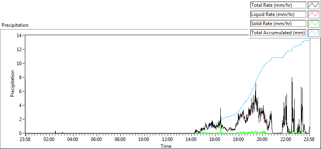Click the Liquid Rate red line swatch
Image resolution: width=321 pixels, height=149 pixels.
point(313,14)
